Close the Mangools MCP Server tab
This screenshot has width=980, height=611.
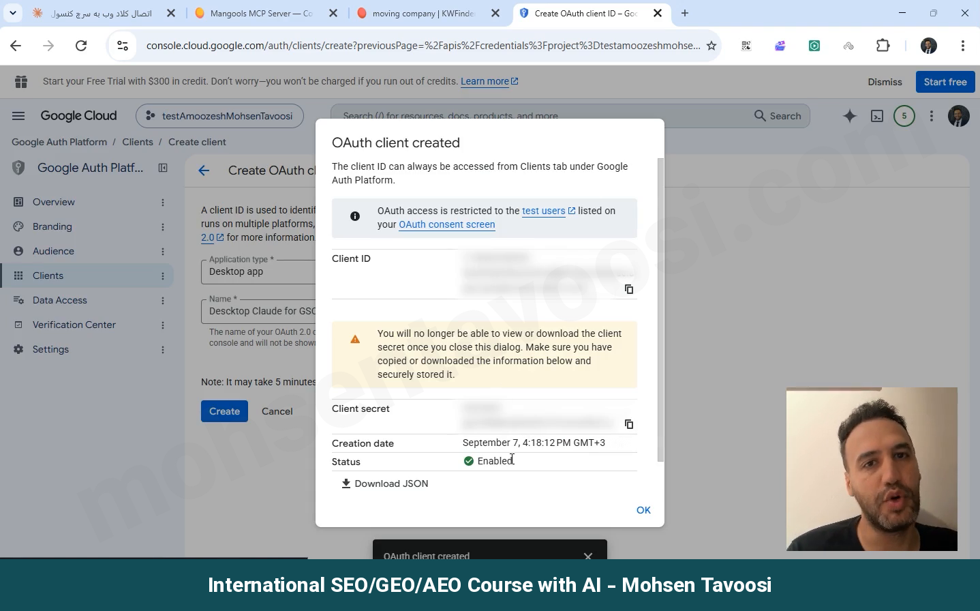(x=333, y=13)
